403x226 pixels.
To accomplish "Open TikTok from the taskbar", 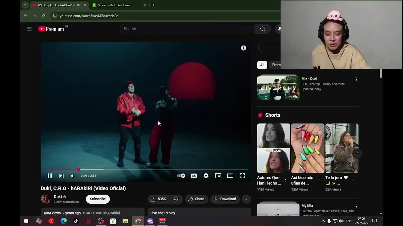I will pos(76,221).
